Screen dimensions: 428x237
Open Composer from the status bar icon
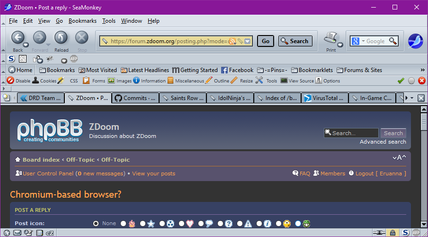(28, 233)
